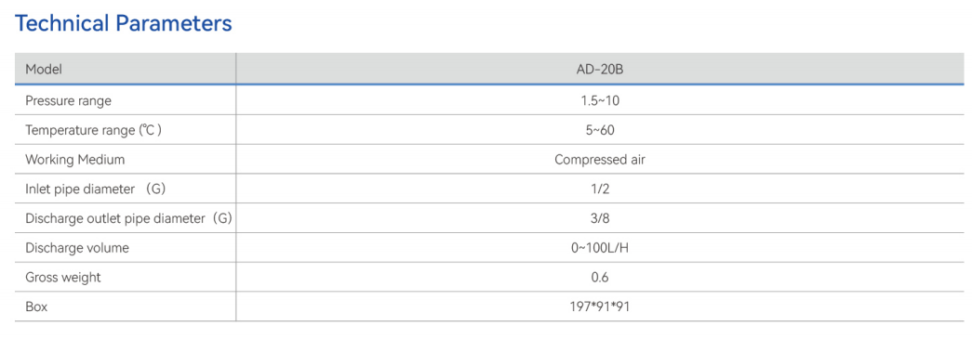The width and height of the screenshot is (972, 339).
Task: Click the 3/8 outlet diameter value
Action: pyautogui.click(x=599, y=218)
